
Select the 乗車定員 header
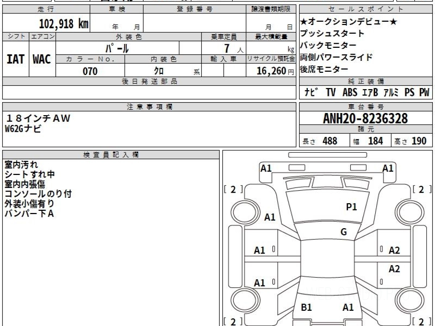point(224,37)
